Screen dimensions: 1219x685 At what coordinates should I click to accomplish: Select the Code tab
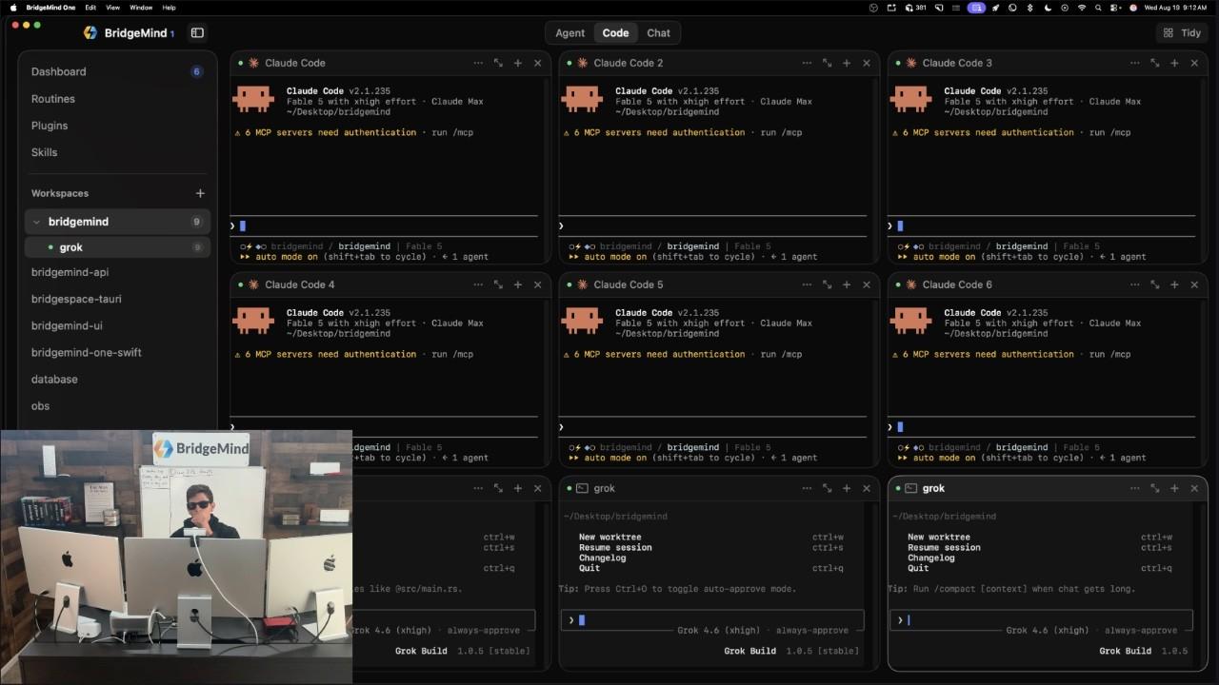[615, 32]
